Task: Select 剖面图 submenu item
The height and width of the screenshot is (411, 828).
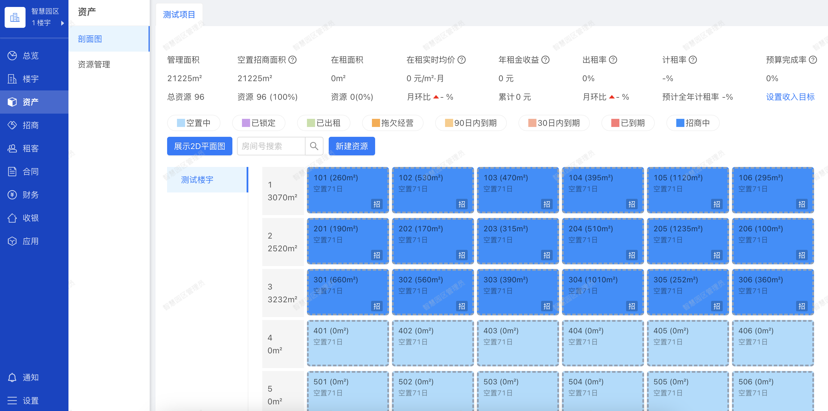Action: pyautogui.click(x=109, y=39)
